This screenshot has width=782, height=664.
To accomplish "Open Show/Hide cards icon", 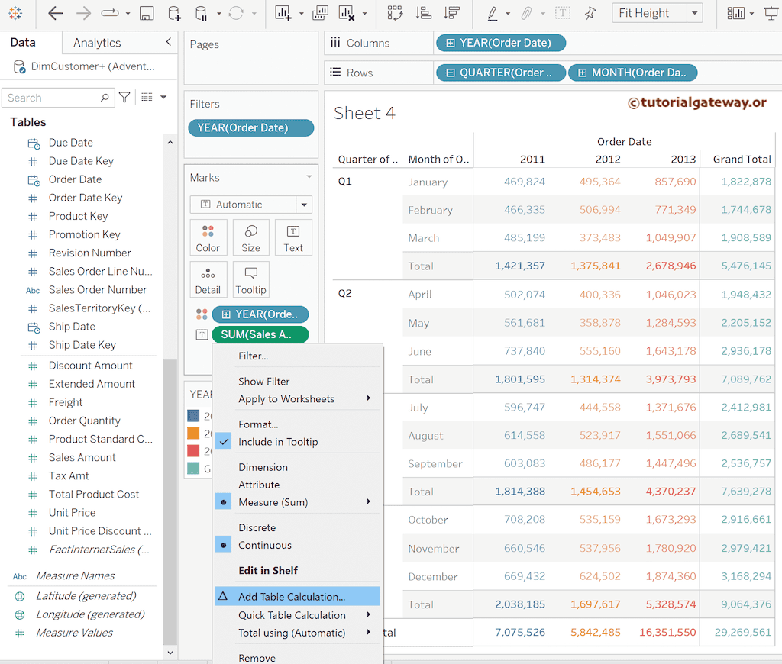I will pyautogui.click(x=735, y=13).
